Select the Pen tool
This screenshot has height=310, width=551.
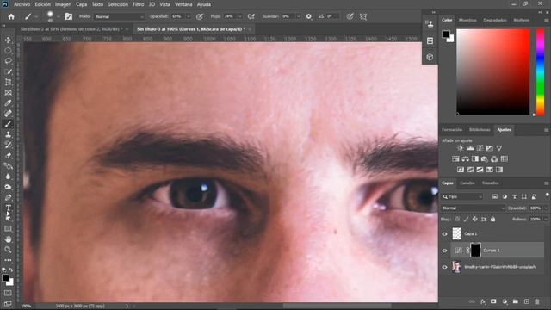click(x=8, y=197)
